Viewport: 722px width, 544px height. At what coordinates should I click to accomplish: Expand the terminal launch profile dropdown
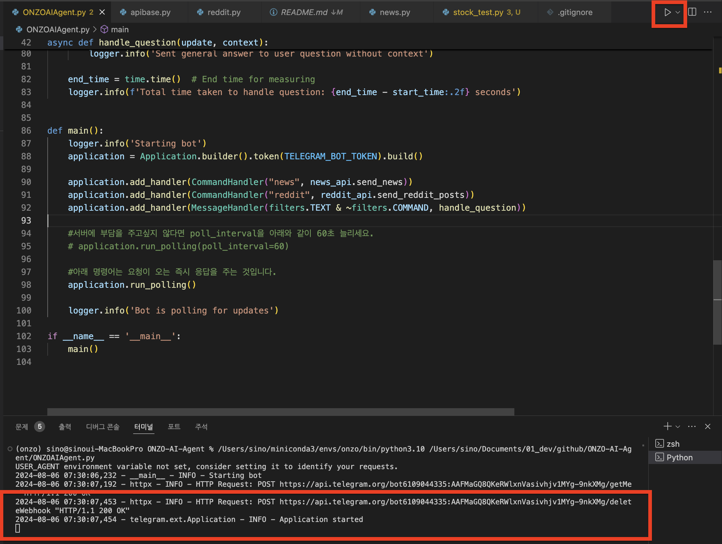[678, 427]
